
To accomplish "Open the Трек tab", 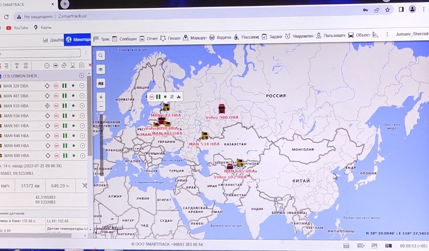I will (x=102, y=39).
